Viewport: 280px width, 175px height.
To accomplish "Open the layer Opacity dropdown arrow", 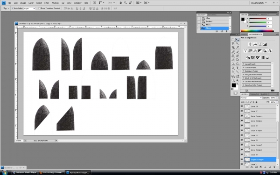I will 277,98.
